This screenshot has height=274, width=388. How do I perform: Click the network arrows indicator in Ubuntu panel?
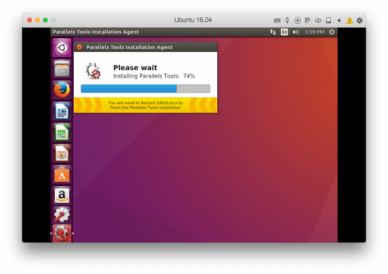click(273, 32)
